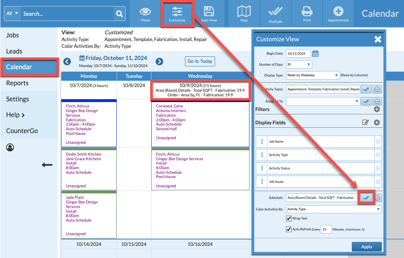Select multiple Activity Types via checkmarks icon
The width and height of the screenshot is (404, 258).
pos(366,89)
